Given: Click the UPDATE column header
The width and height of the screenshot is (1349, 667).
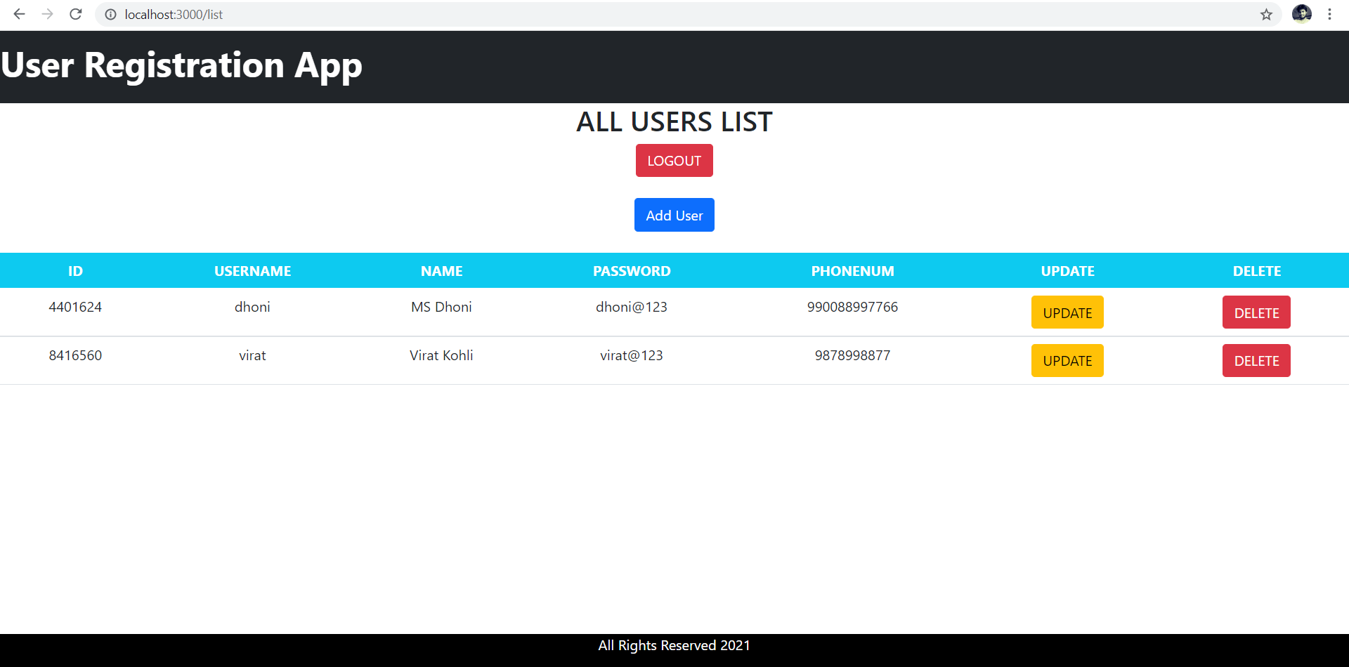Looking at the screenshot, I should click(x=1067, y=271).
